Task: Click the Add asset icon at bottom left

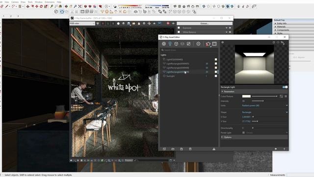Action: coord(164,149)
